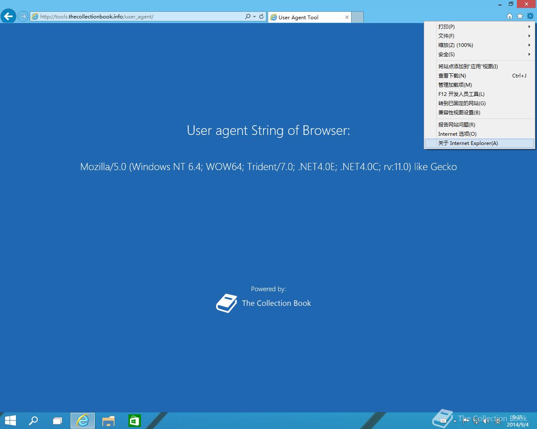This screenshot has width=537, height=429.
Task: Expand the 安全(S) submenu
Action: (x=480, y=54)
